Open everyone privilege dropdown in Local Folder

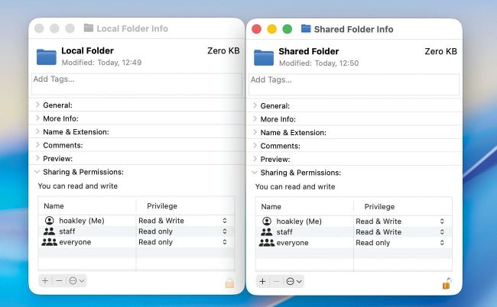pyautogui.click(x=224, y=242)
